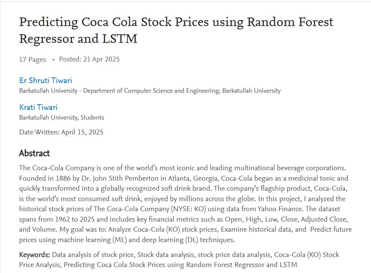Click the 'Barkatullah University, Students' affiliation text
Viewport: 371px width, 273px height.
(61, 117)
